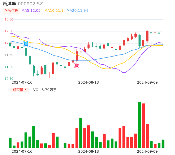The width and height of the screenshot is (175, 155).
Task: Click the 2024-07-16 date label on price chart
Action: (22, 82)
